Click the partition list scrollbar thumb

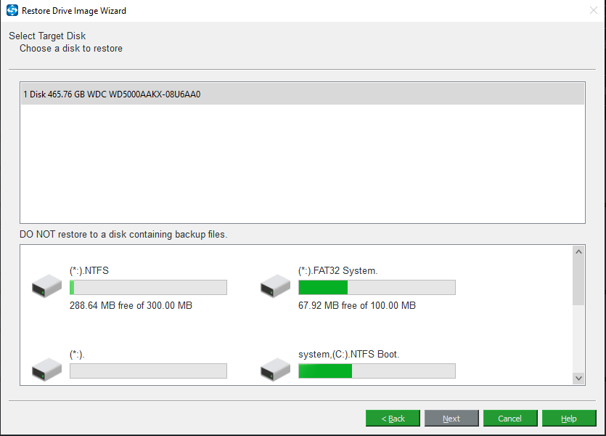[578, 281]
